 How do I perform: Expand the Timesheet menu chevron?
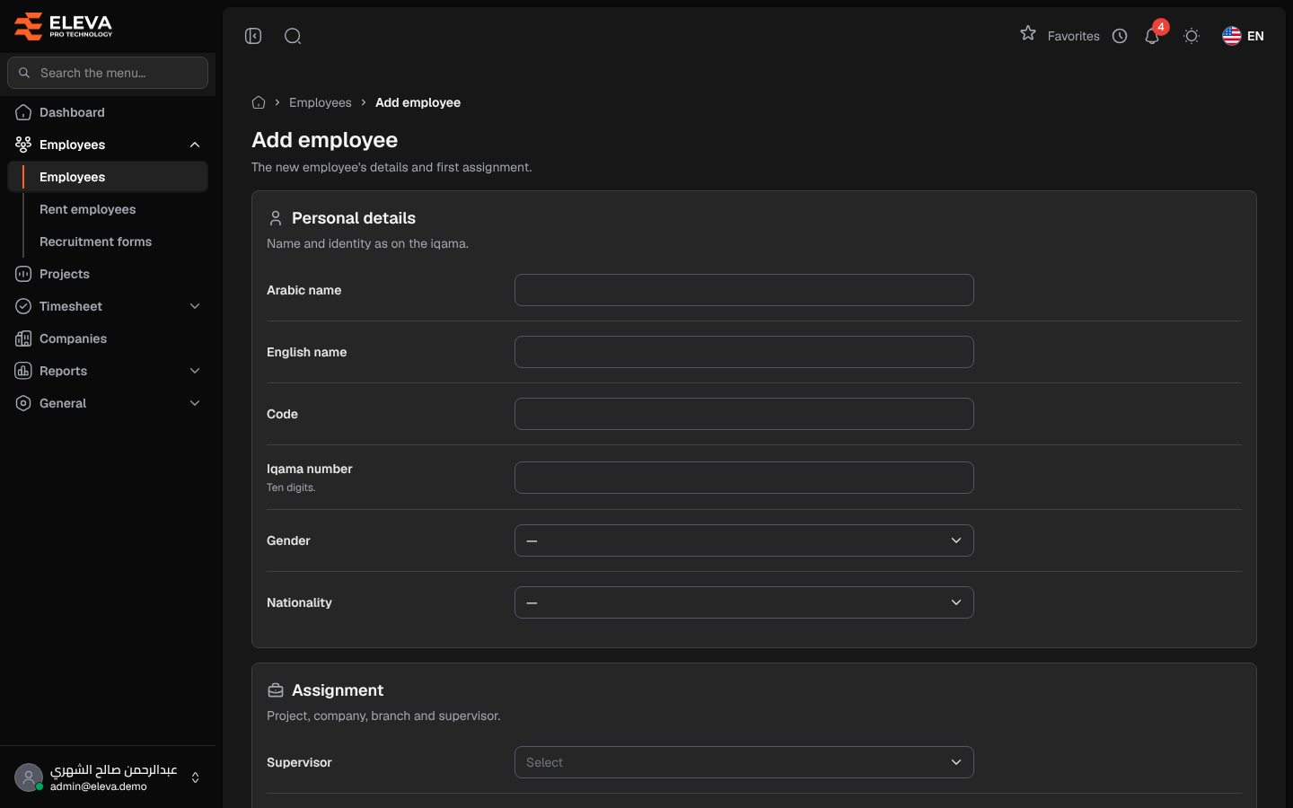click(195, 306)
